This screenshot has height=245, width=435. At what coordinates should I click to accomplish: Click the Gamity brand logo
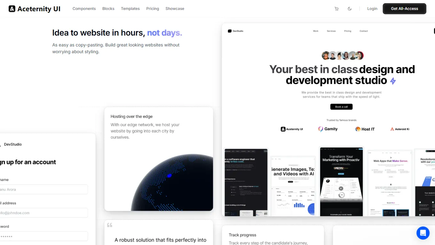click(x=328, y=129)
